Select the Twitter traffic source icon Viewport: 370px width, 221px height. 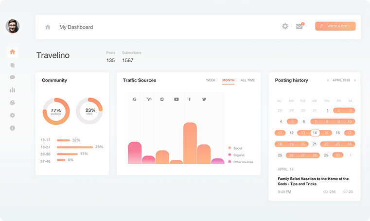[204, 99]
